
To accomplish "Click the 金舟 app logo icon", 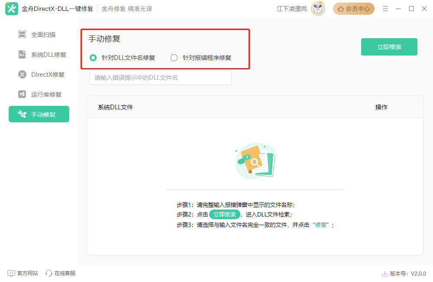I will coord(11,9).
